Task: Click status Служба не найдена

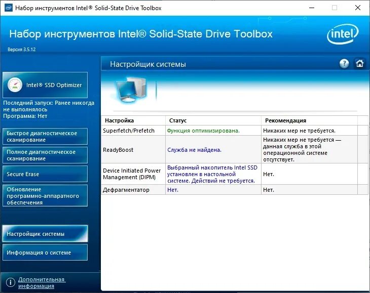Action: [x=194, y=150]
